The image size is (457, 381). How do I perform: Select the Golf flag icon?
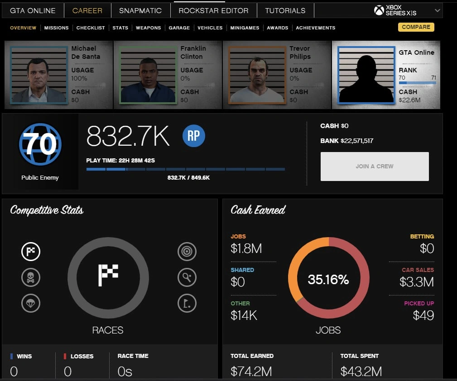click(187, 303)
